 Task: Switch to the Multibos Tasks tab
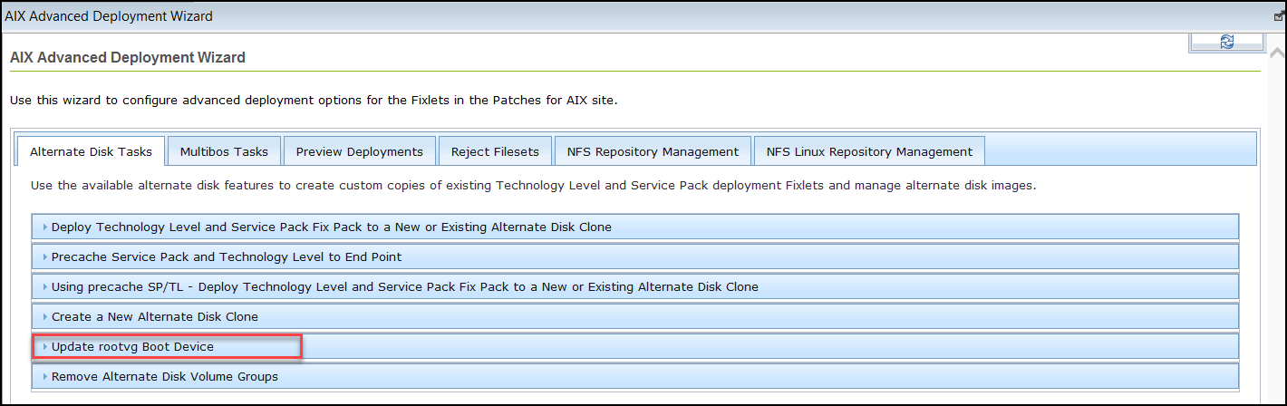[x=224, y=151]
